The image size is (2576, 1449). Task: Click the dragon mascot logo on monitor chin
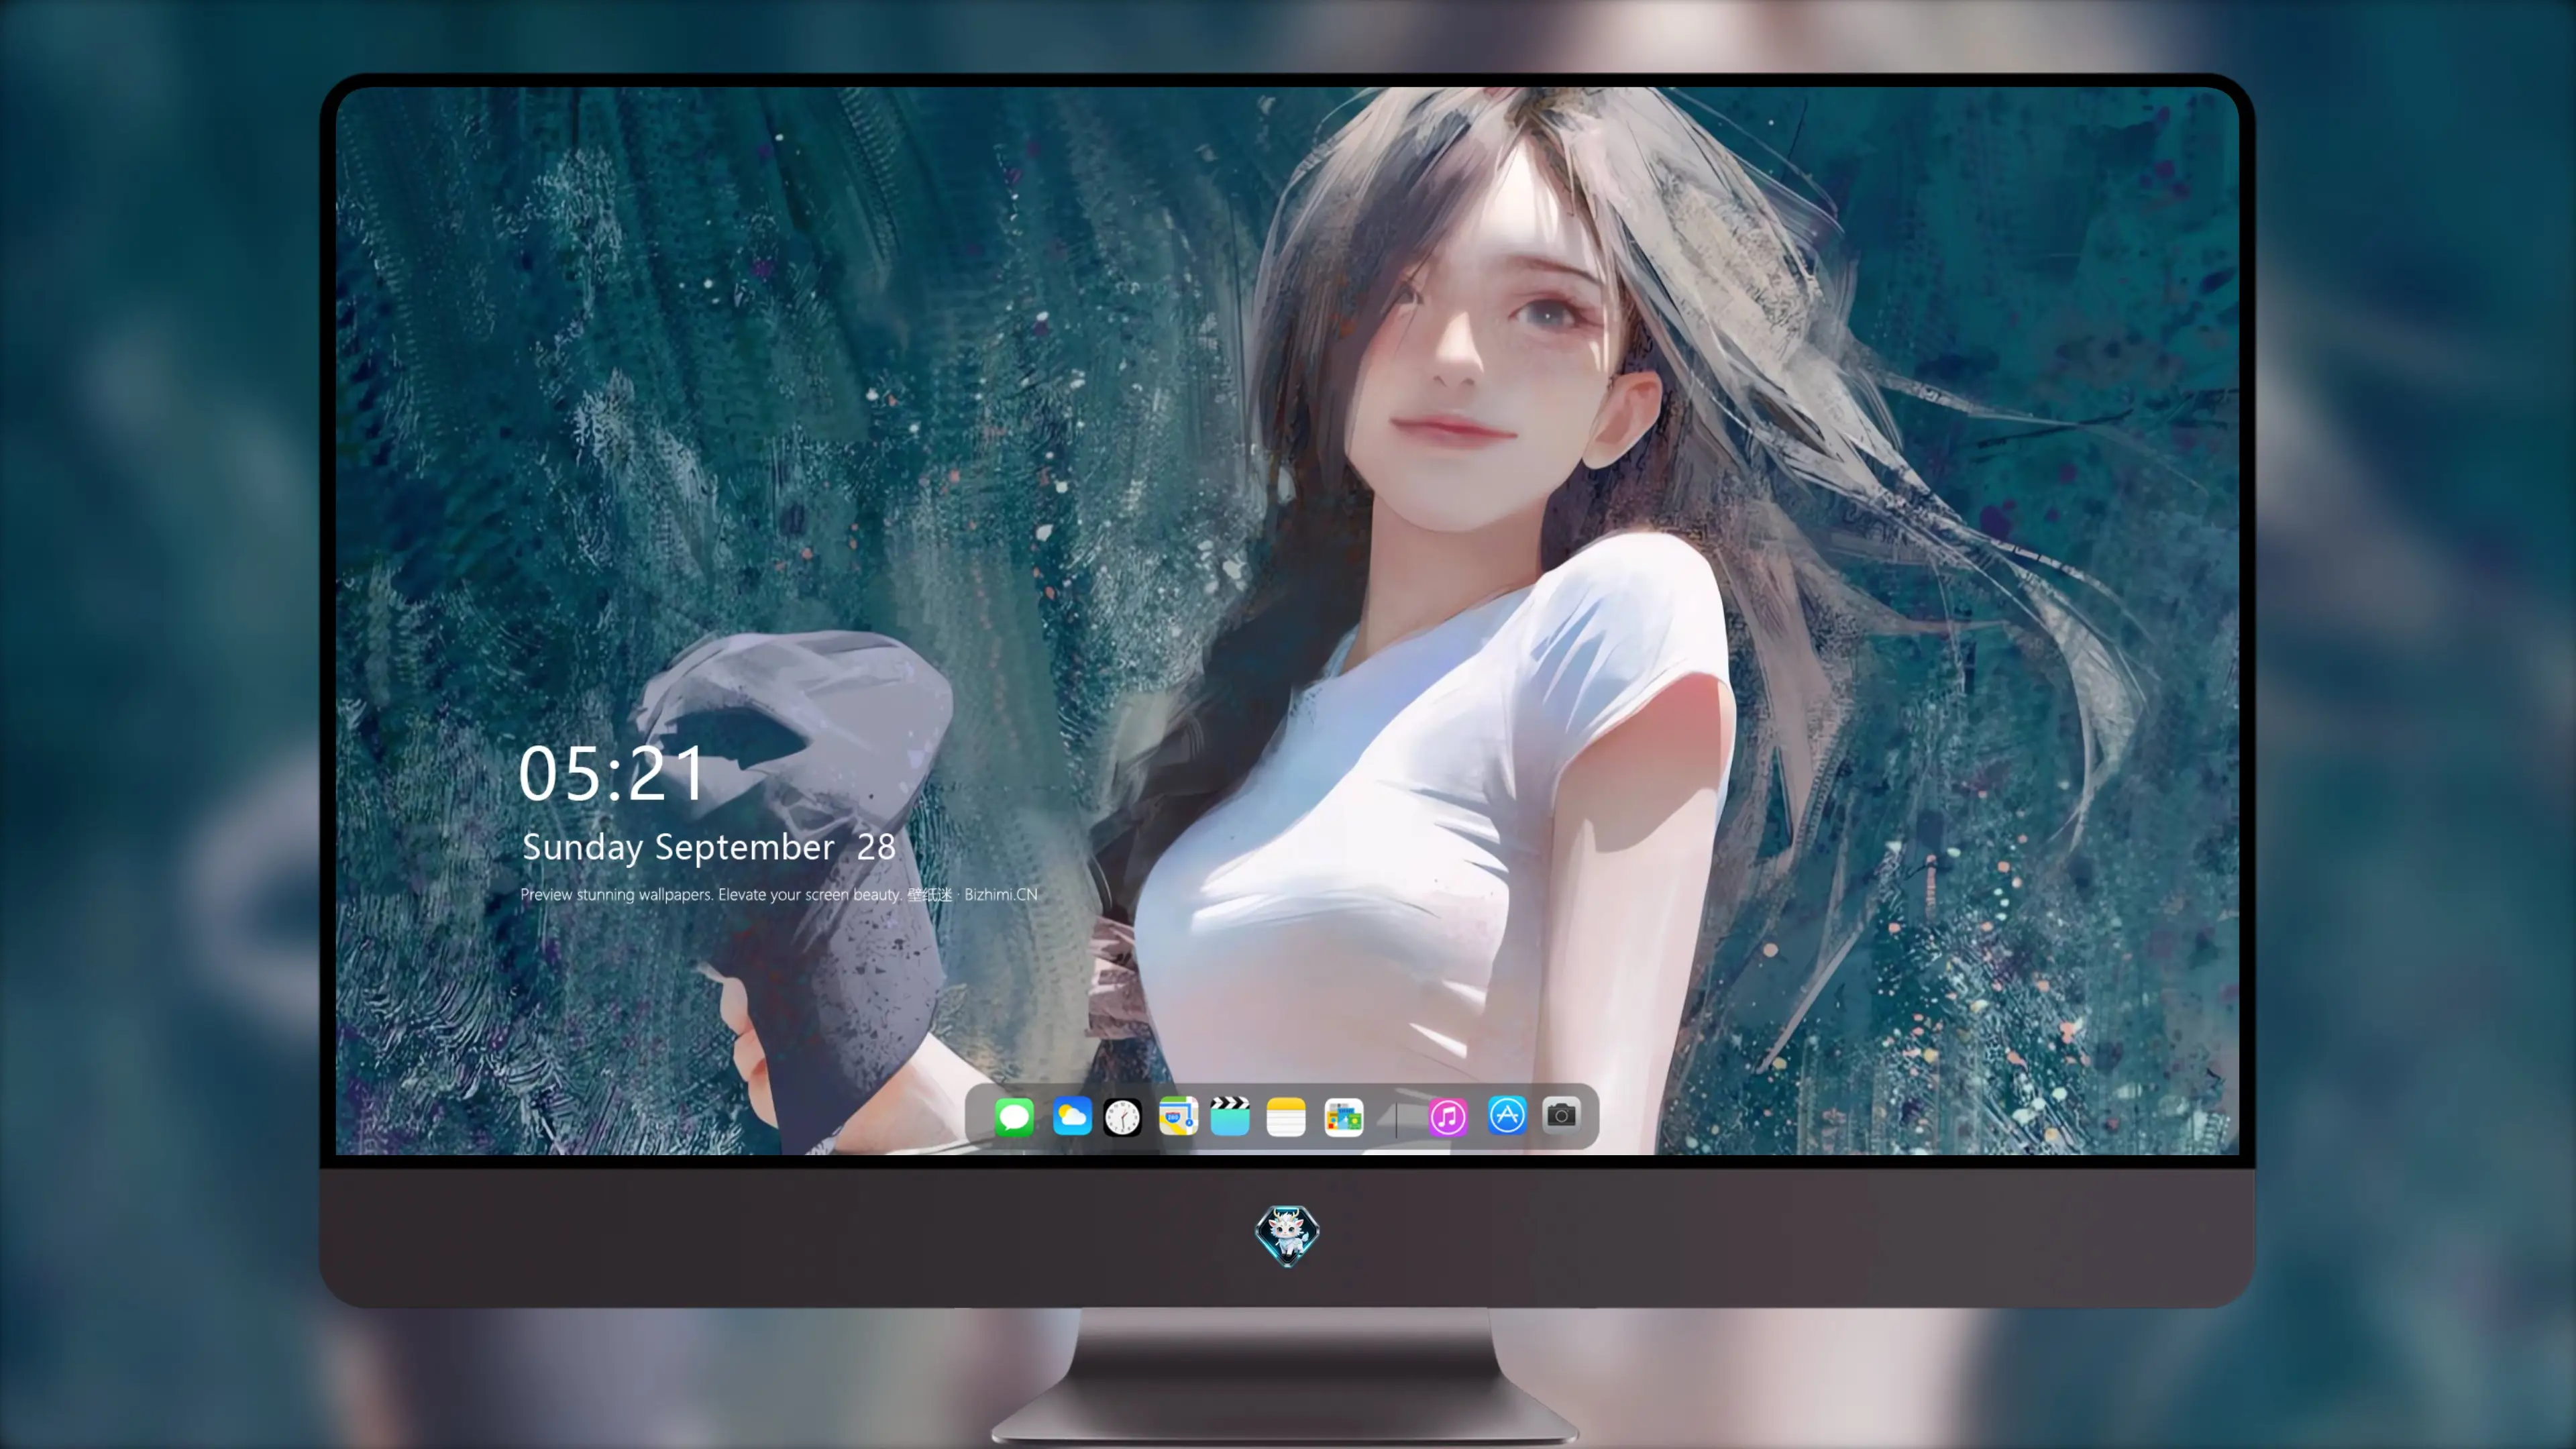tap(1287, 1236)
